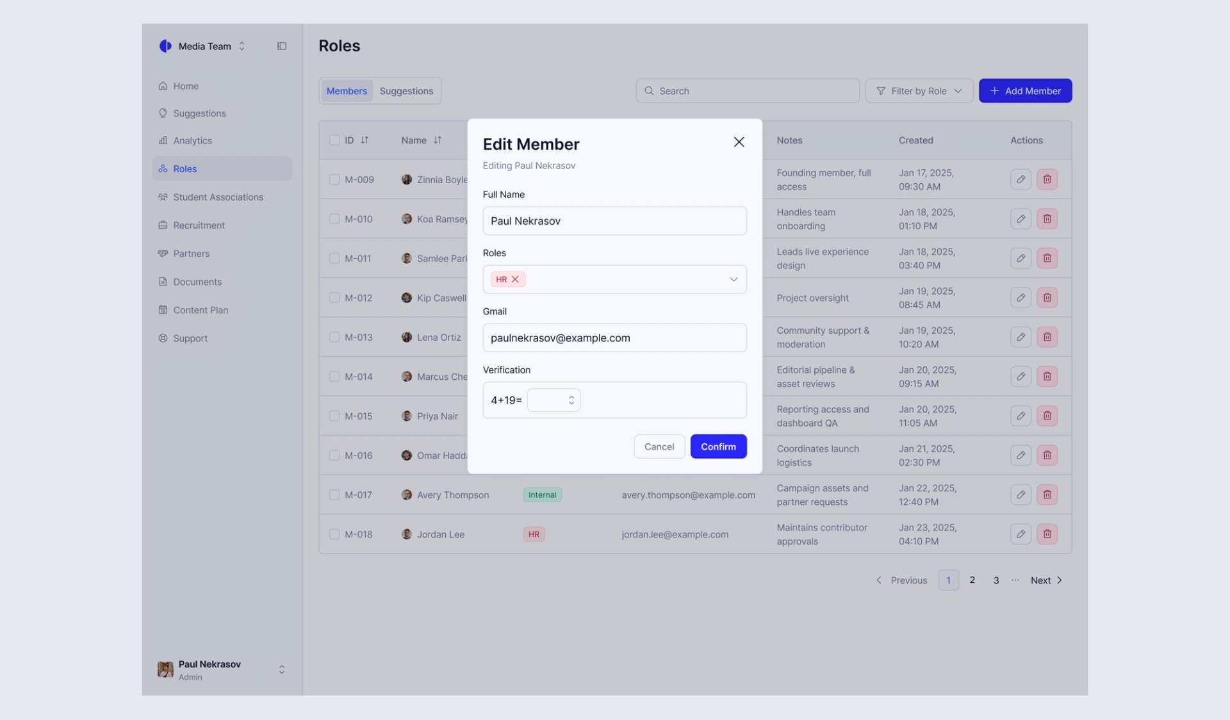Check the M-009 row checkbox
The width and height of the screenshot is (1230, 720).
pos(334,179)
